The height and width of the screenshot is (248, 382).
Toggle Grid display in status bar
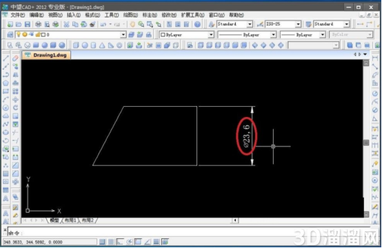111,242
